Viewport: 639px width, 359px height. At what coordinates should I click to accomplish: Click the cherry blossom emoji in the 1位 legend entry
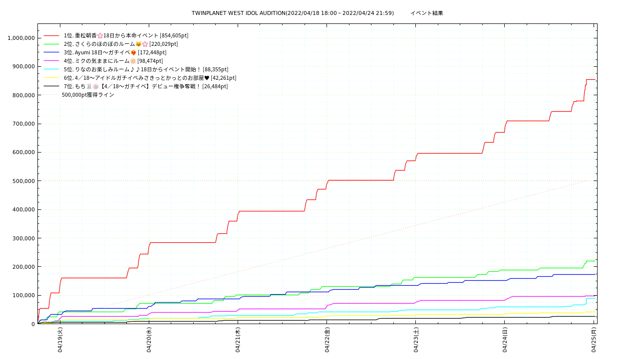pyautogui.click(x=100, y=36)
